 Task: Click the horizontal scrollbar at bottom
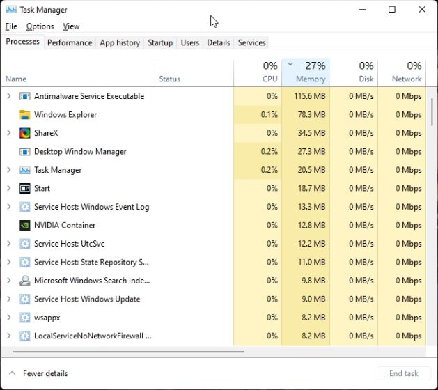(125, 352)
